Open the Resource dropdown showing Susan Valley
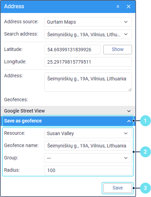The width and height of the screenshot is (151, 197). click(x=88, y=133)
